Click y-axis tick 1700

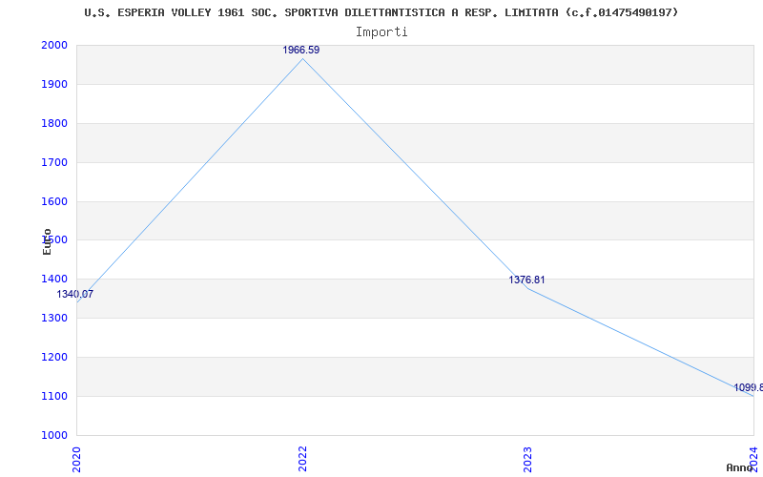pyautogui.click(x=54, y=162)
